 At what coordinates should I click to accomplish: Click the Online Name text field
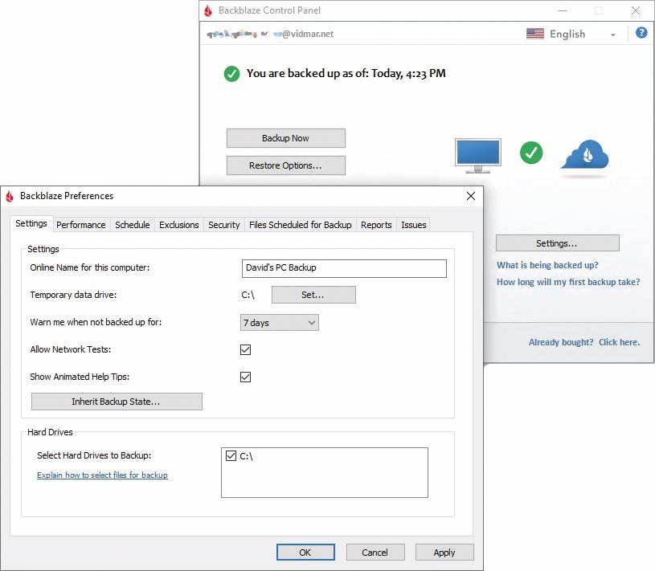344,268
